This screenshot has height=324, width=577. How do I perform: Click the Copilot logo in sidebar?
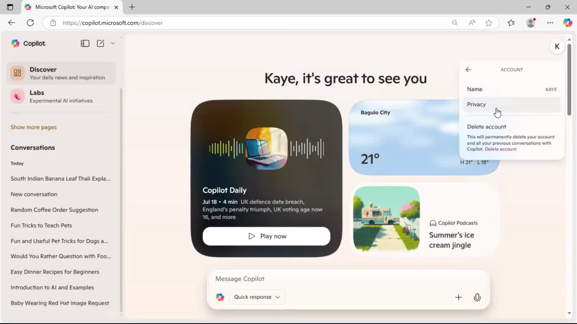15,43
